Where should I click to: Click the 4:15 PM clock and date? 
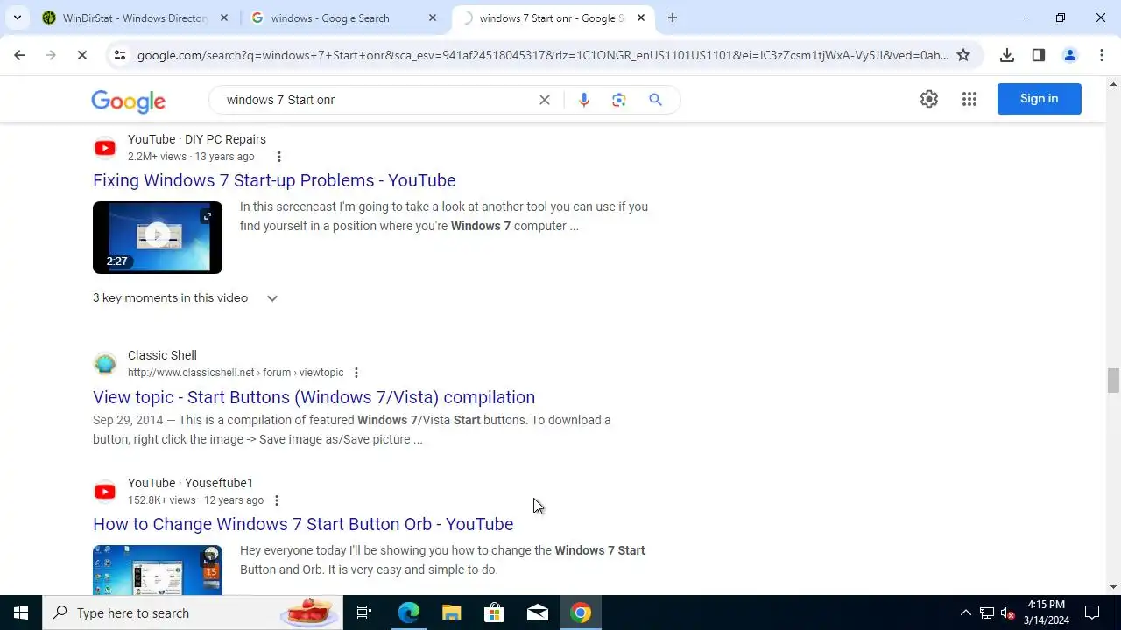click(1047, 612)
